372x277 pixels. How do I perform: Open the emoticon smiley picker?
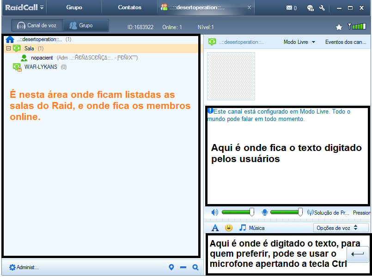227,228
